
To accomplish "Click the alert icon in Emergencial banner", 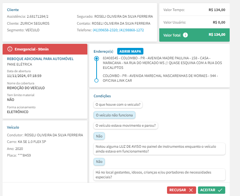I will click(x=10, y=49).
